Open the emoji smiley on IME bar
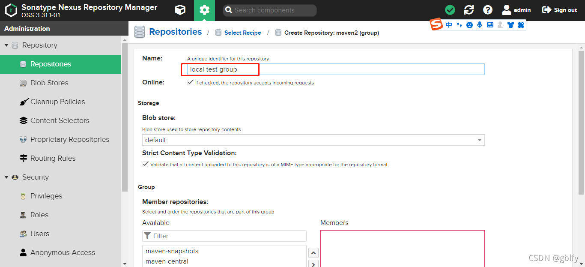This screenshot has height=267, width=585. 469,25
